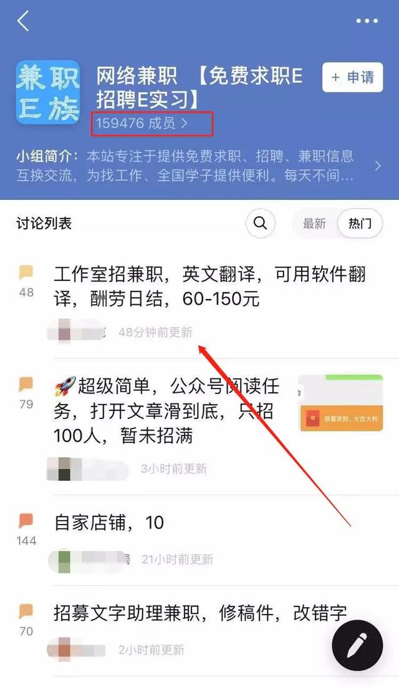This screenshot has width=399, height=687.
Task: Tap the comment bubble icon showing 79
Action: coord(26,384)
